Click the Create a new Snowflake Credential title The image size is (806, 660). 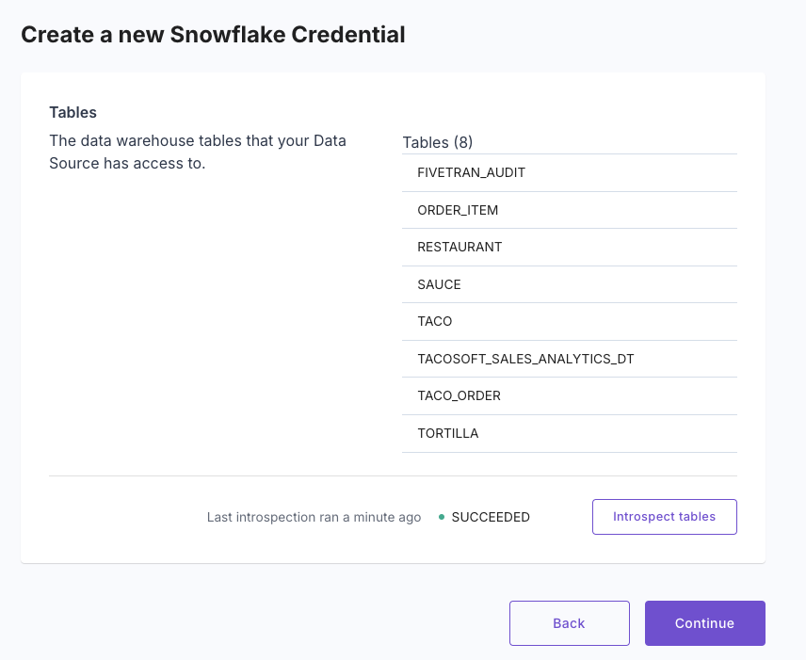213,34
